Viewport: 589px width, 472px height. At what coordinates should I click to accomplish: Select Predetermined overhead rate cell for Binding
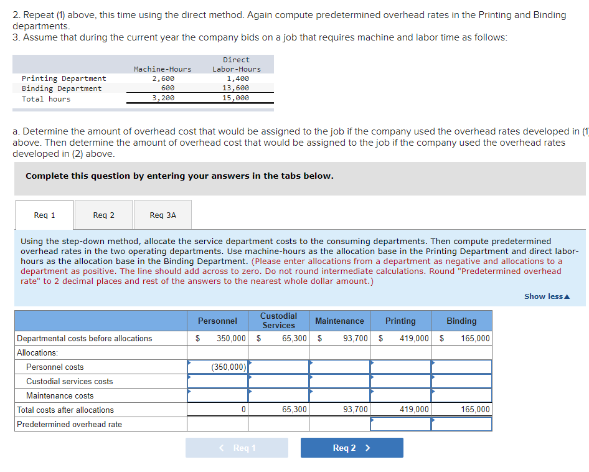coord(461,424)
